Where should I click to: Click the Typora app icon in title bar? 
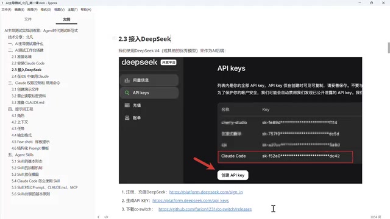point(2,3)
